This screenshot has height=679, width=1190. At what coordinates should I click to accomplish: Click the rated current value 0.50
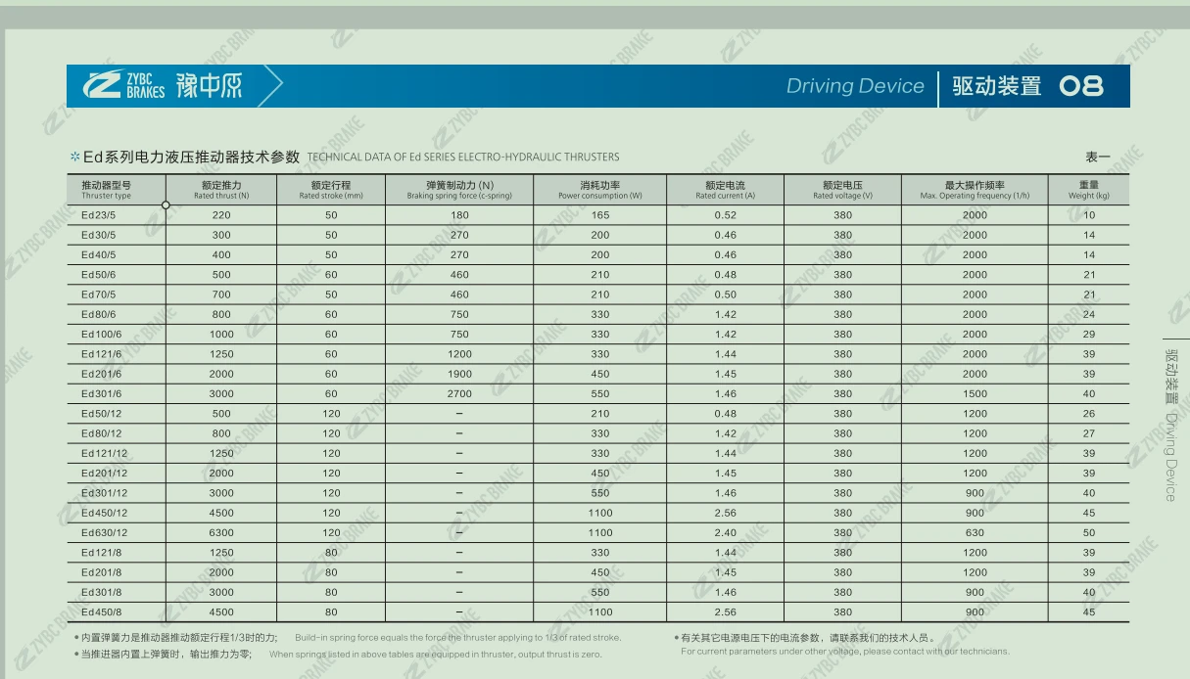[x=725, y=294]
